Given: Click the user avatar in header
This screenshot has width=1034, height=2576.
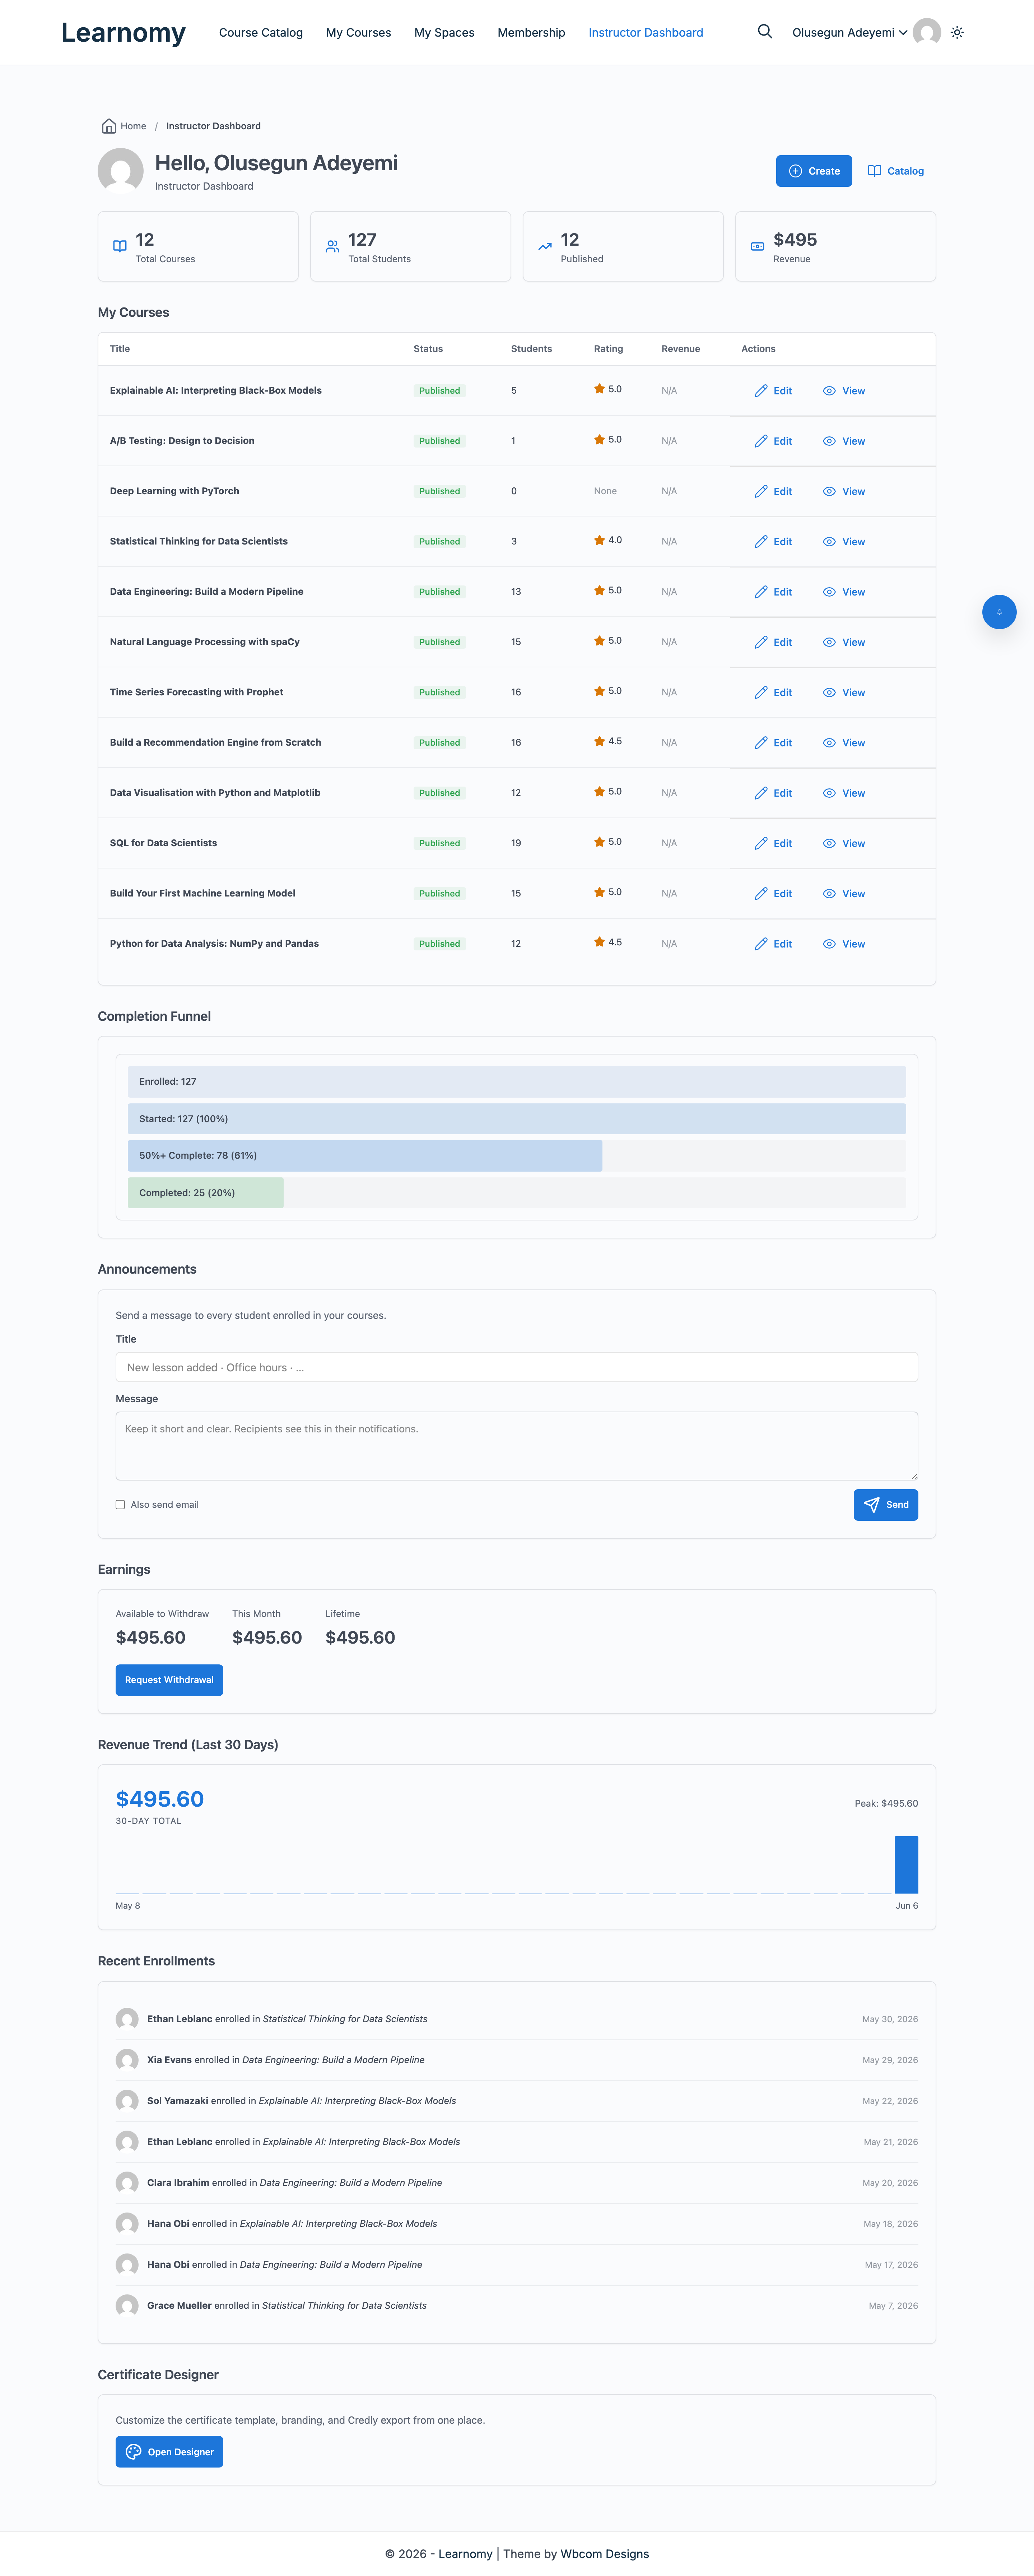Looking at the screenshot, I should 927,32.
